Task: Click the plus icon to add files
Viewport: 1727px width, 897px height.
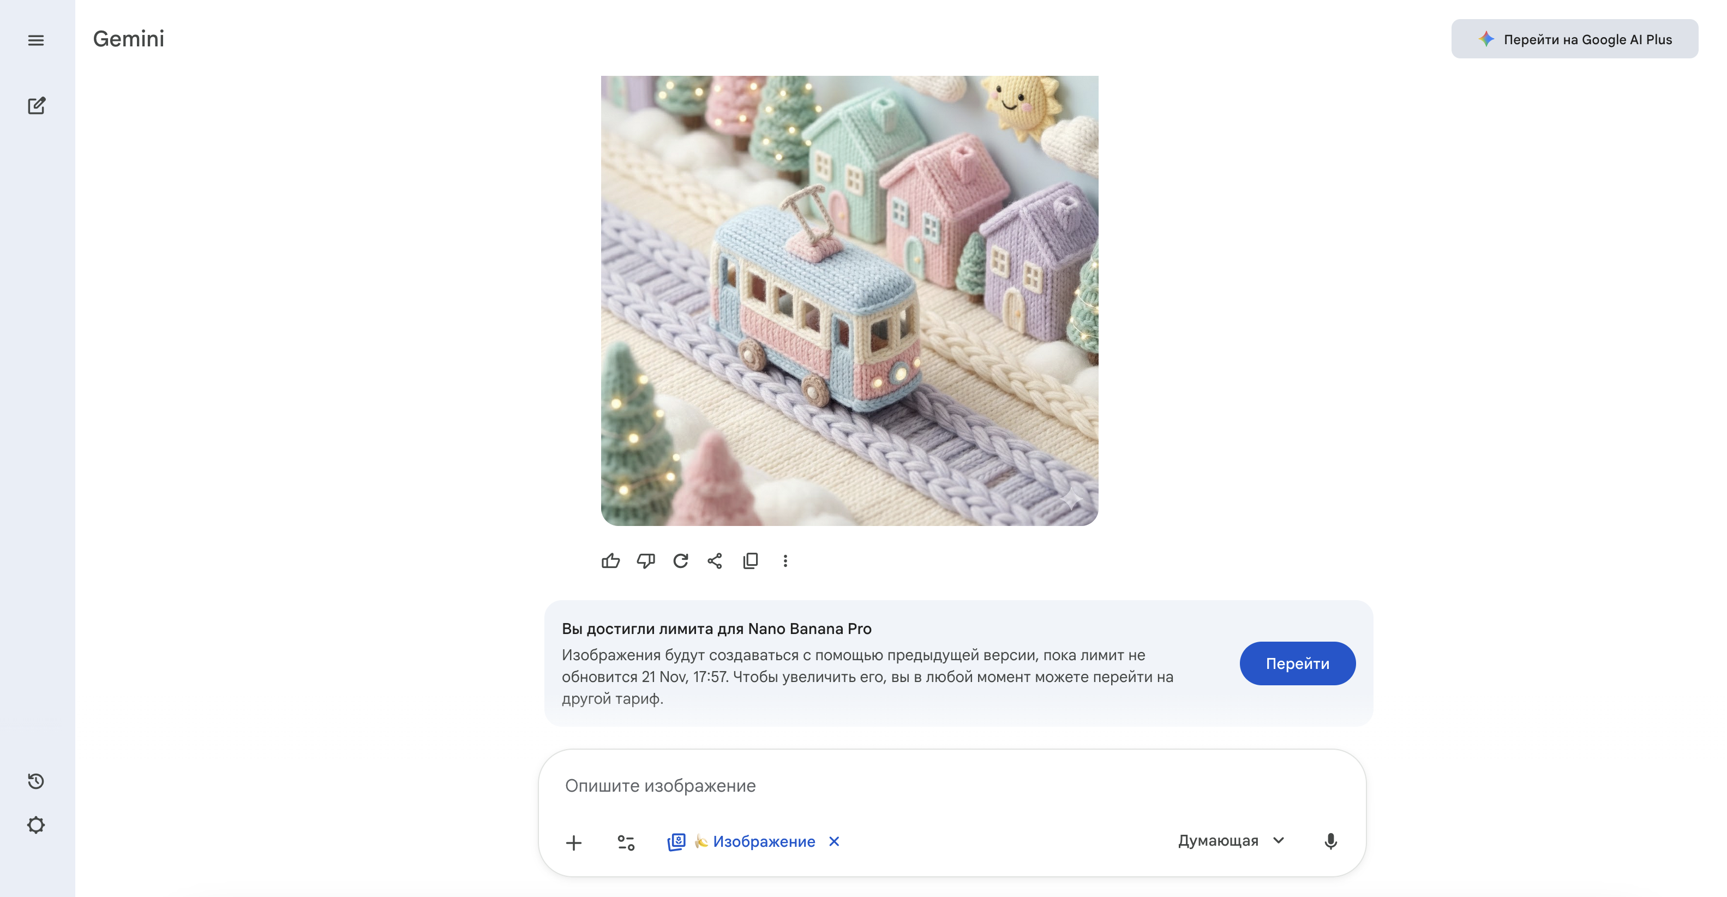Action: [573, 842]
